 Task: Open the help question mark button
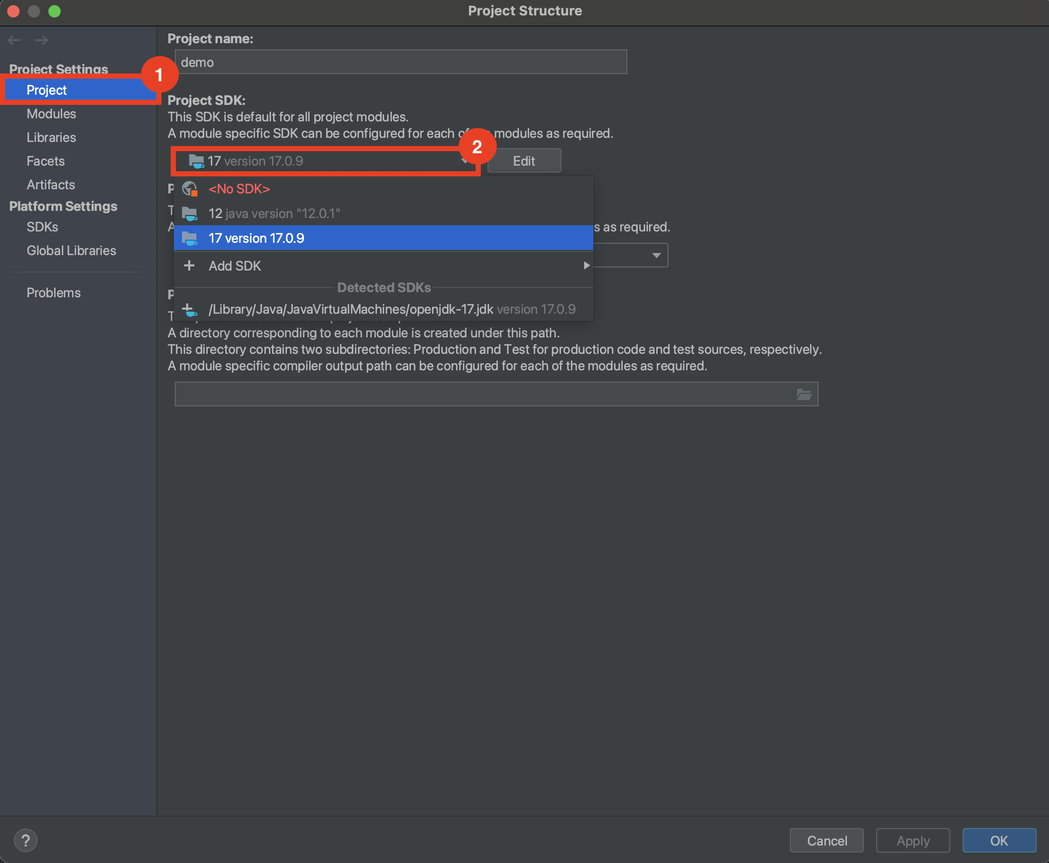(25, 841)
